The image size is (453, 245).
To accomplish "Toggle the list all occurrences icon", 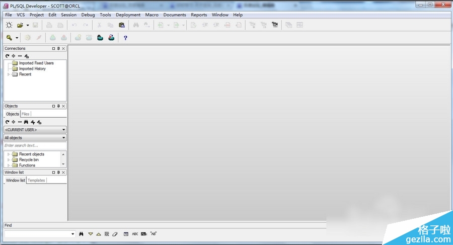I will 107,234.
